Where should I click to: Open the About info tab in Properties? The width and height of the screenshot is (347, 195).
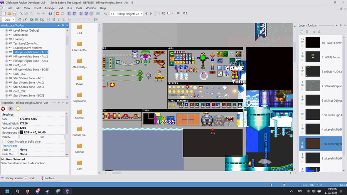pos(18,109)
